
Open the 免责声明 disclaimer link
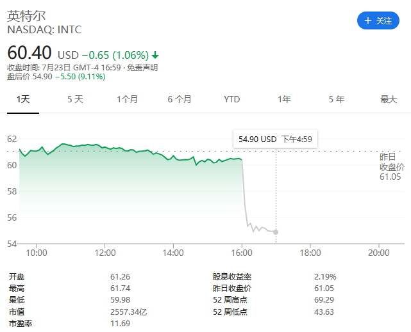click(x=142, y=67)
